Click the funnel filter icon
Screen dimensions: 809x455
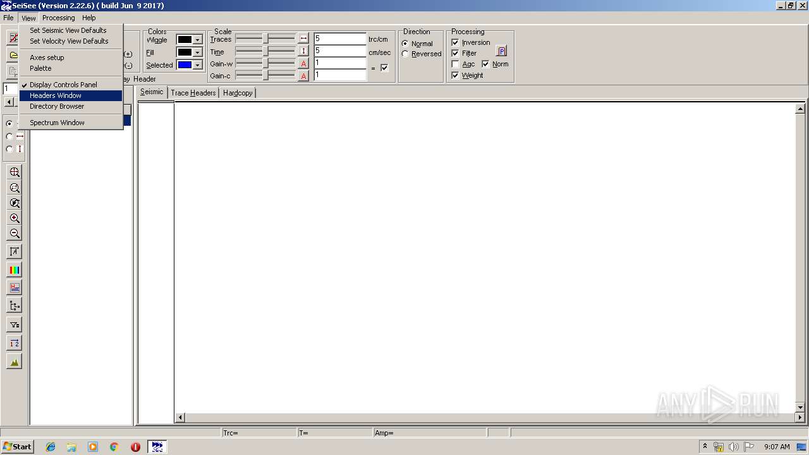pyautogui.click(x=14, y=324)
